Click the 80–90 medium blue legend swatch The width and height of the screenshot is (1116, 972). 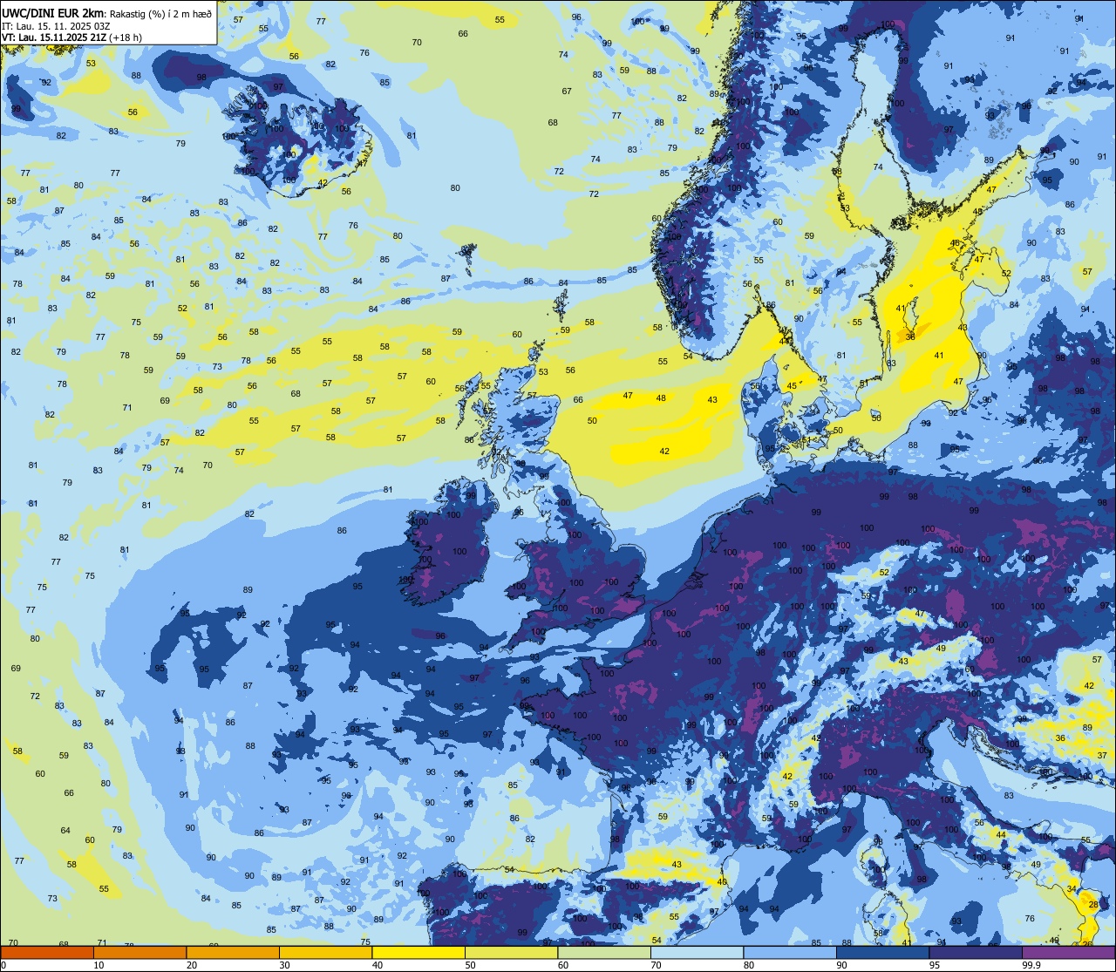coord(791,953)
